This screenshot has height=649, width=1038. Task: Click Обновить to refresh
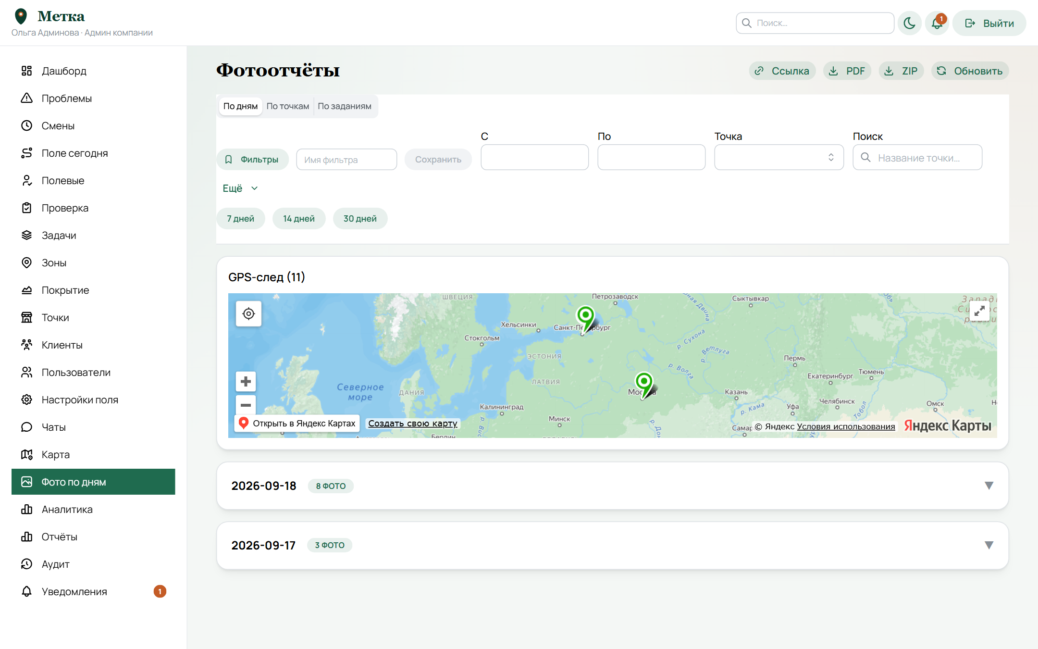[970, 71]
